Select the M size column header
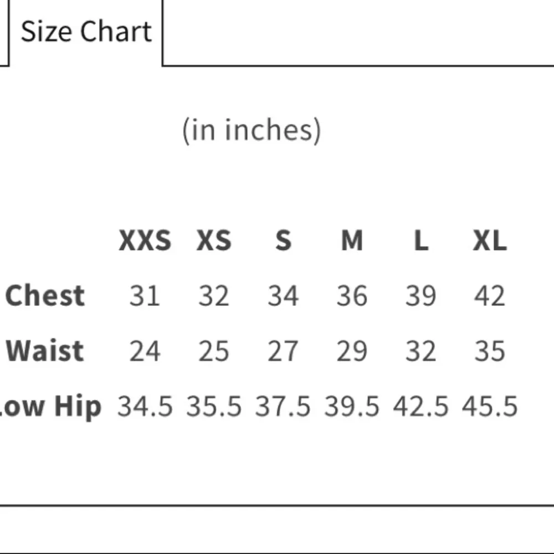The width and height of the screenshot is (554, 554). (352, 241)
